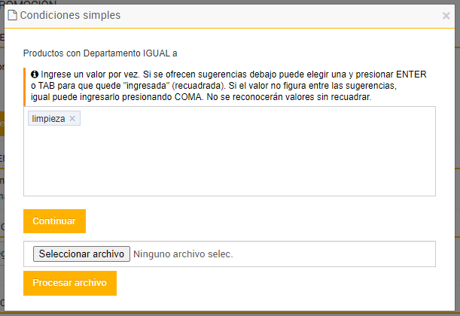Close the Condiciones simples dialog

click(x=446, y=15)
